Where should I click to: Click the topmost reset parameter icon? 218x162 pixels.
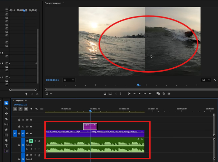tap(7, 14)
